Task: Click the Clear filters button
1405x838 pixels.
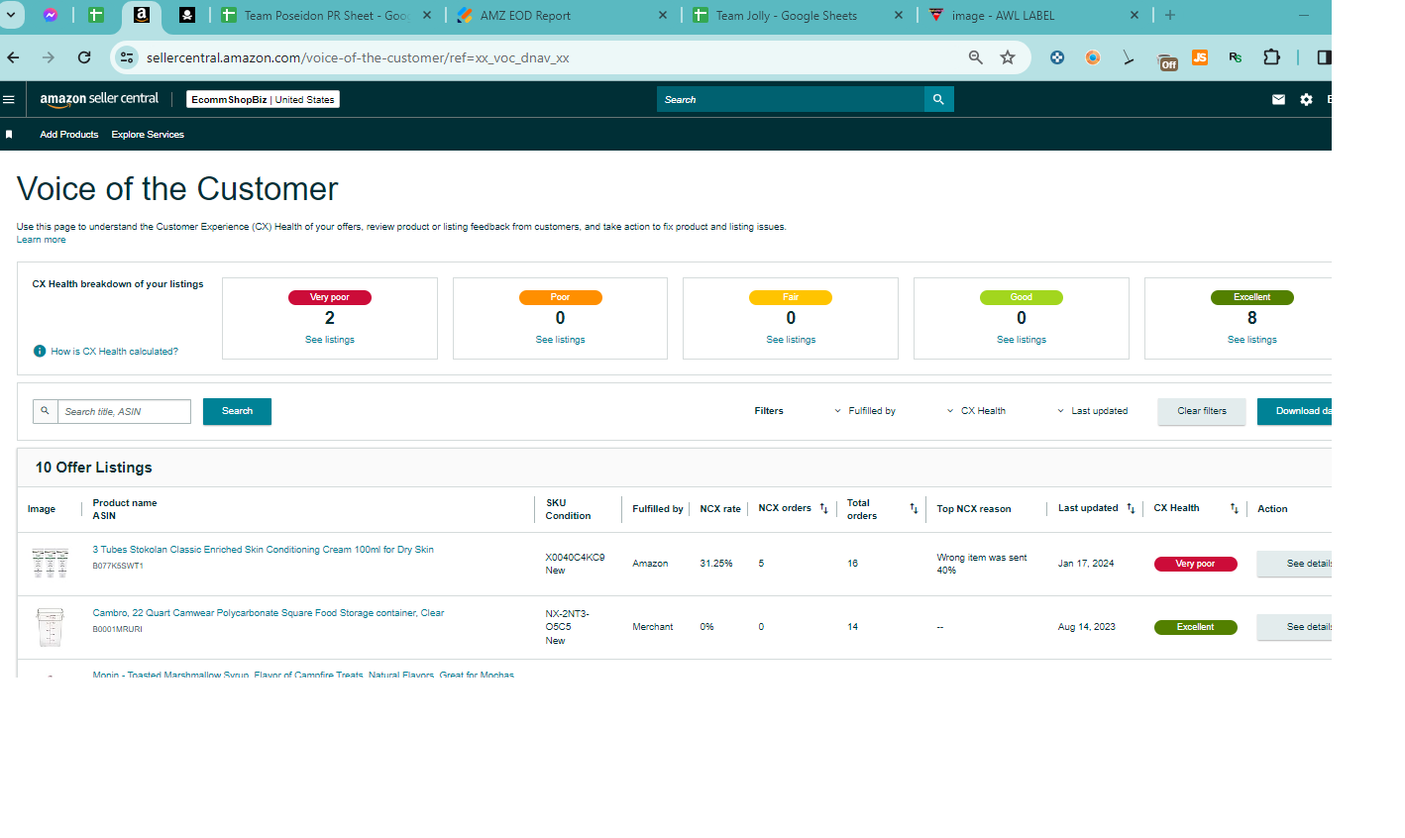Action: coord(1202,411)
